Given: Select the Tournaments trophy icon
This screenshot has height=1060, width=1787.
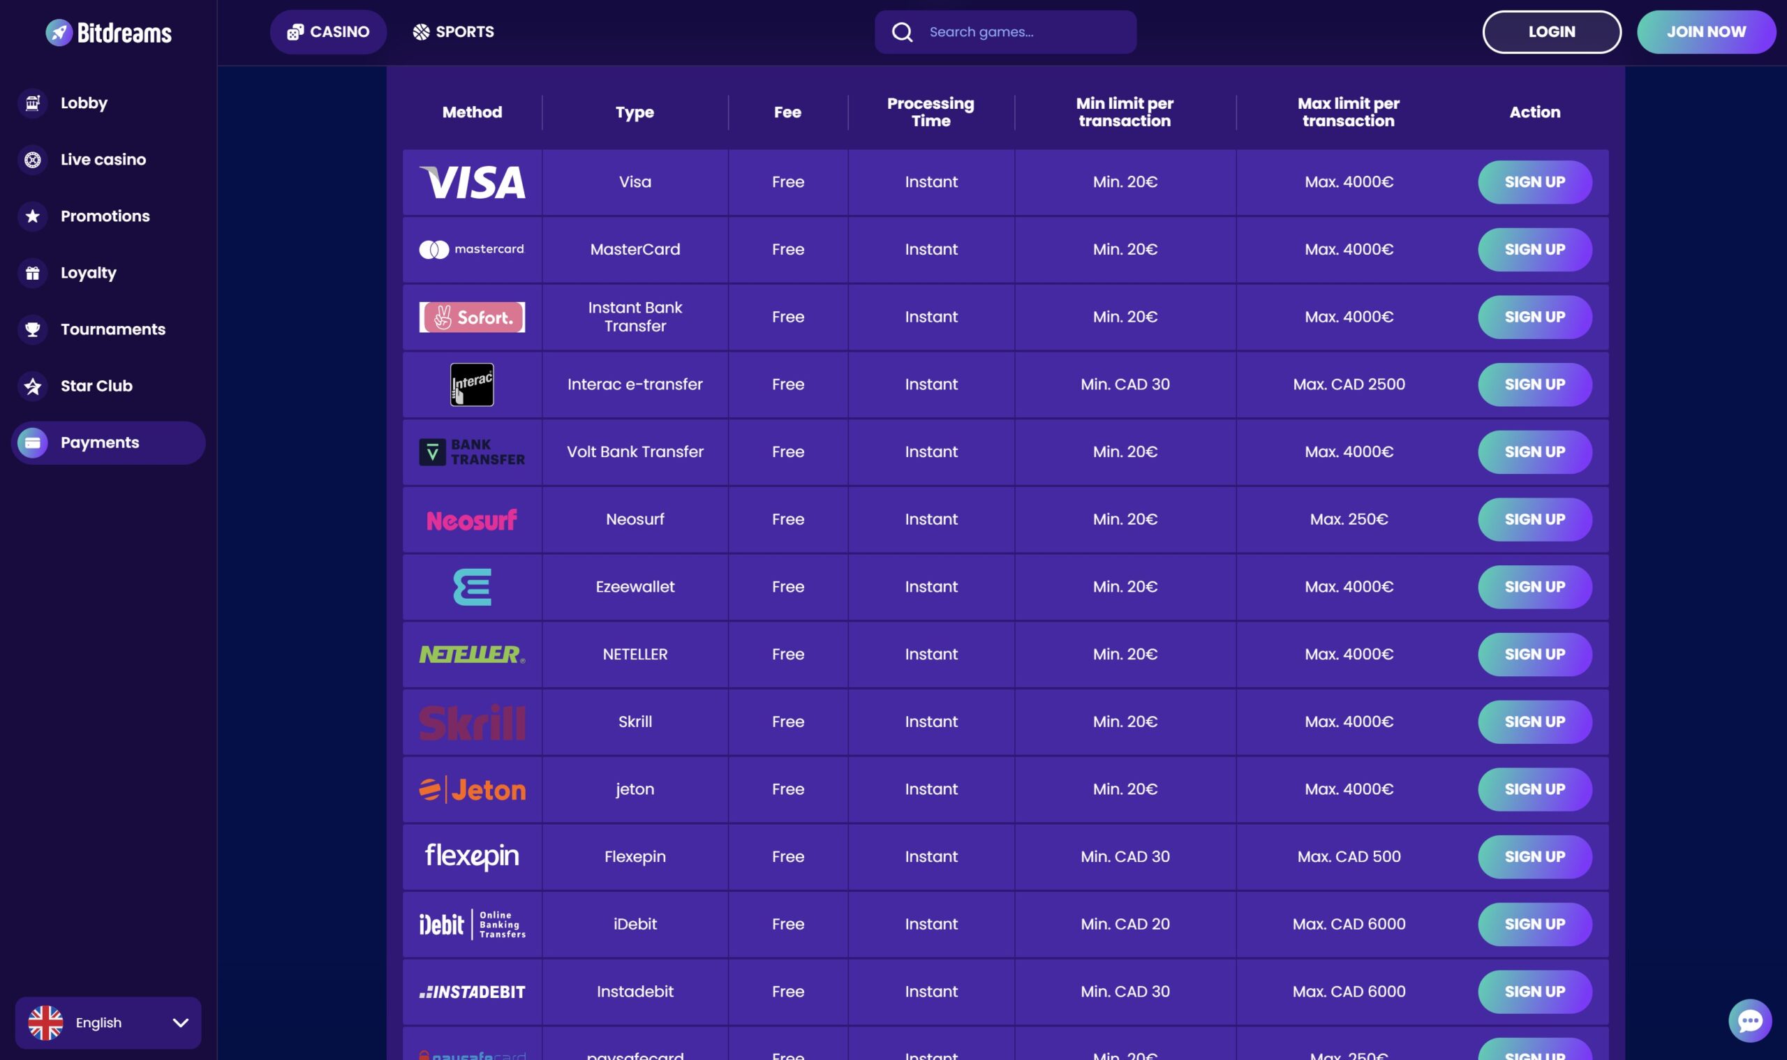Looking at the screenshot, I should point(32,329).
